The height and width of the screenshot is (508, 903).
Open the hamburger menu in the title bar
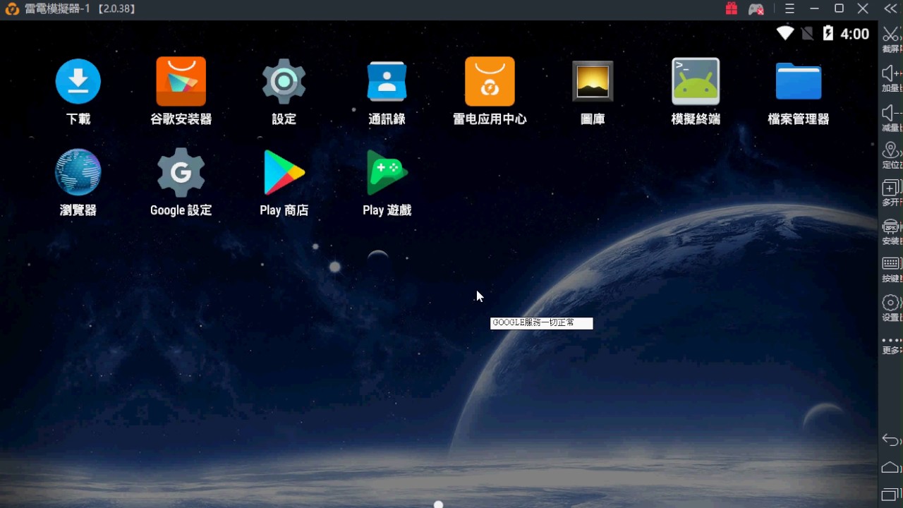789,8
